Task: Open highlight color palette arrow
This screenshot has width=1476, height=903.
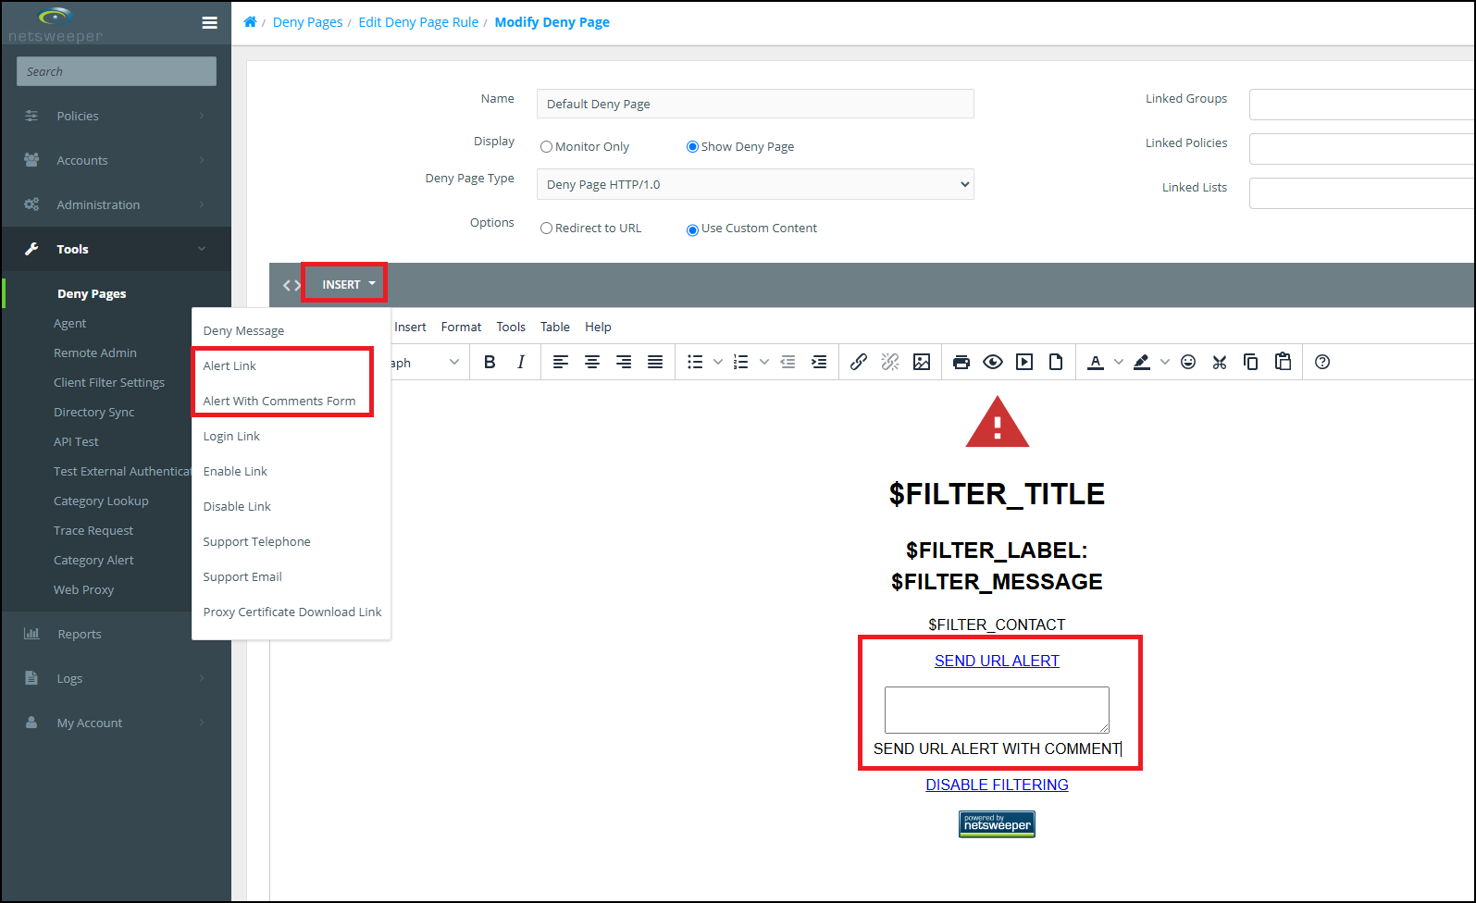Action: [1165, 362]
